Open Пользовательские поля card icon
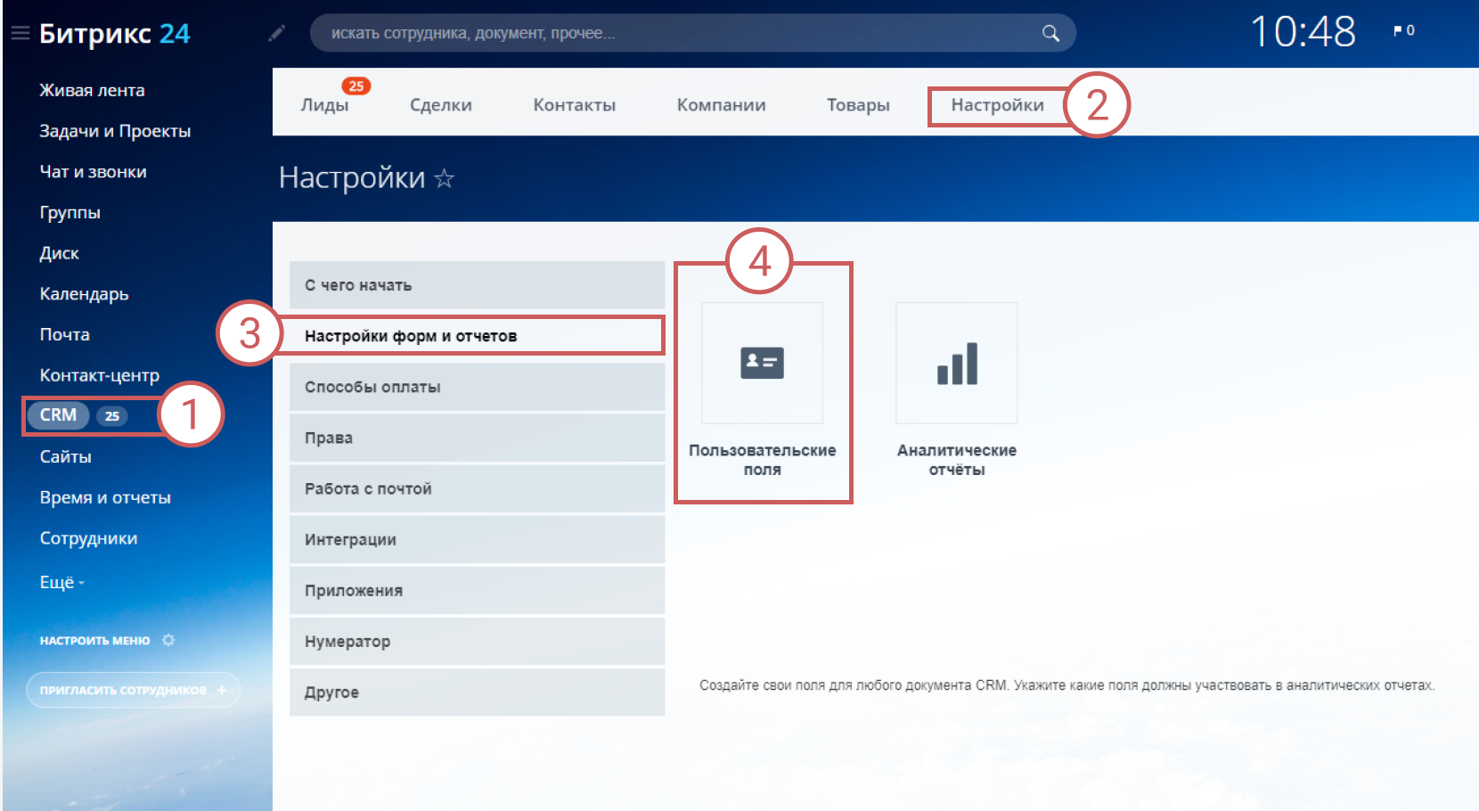1479x811 pixels. point(762,364)
